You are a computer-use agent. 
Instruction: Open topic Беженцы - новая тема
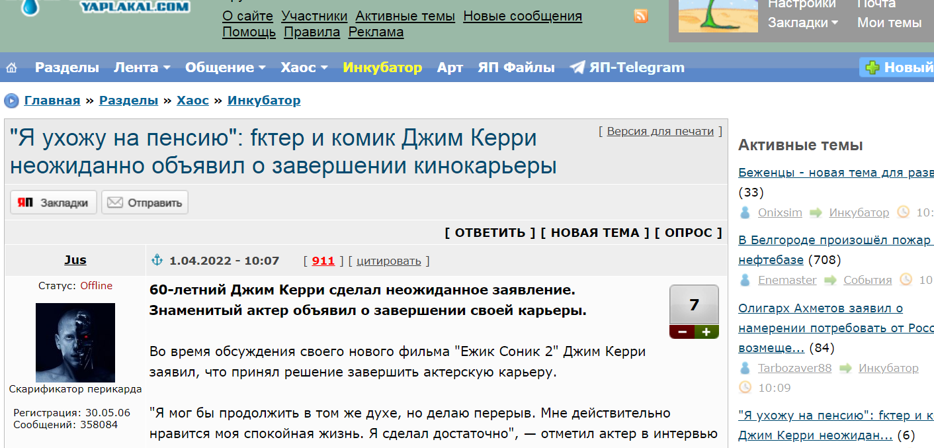(836, 173)
